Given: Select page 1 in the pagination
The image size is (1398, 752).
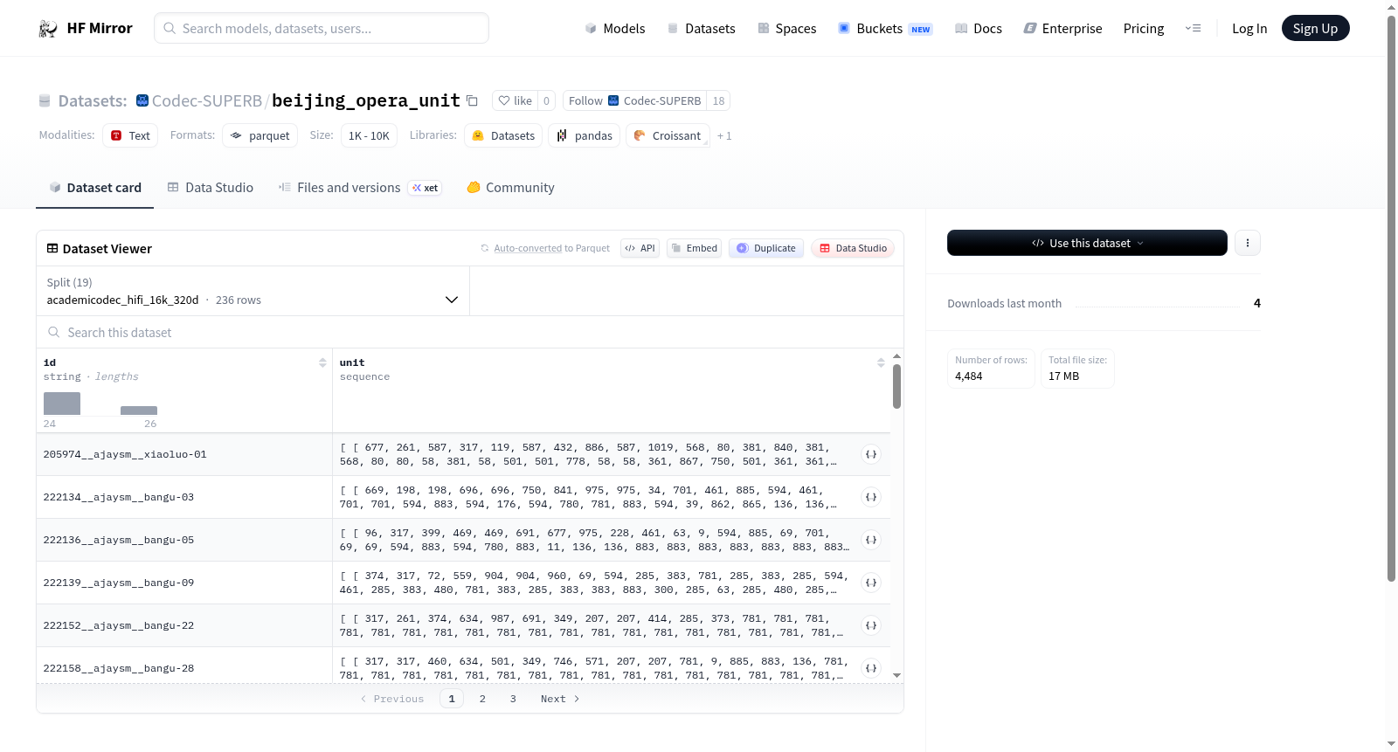Looking at the screenshot, I should point(452,699).
